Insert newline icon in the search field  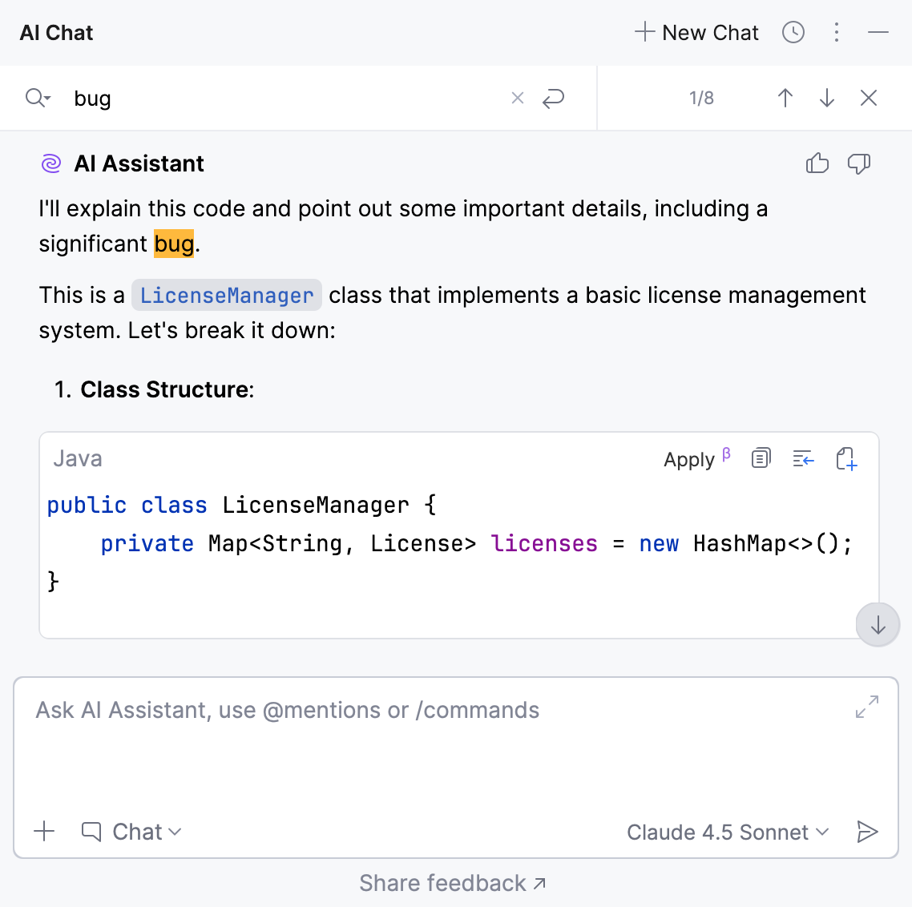554,98
